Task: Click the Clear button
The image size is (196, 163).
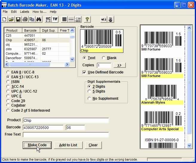Action: pos(93,145)
